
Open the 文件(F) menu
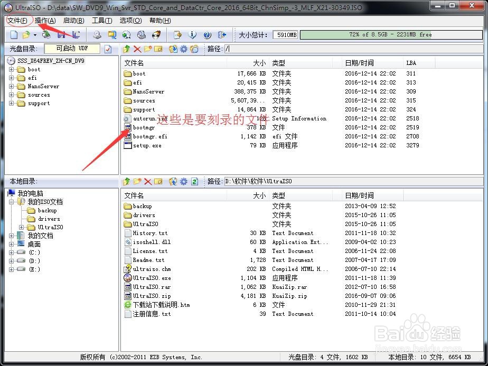[17, 21]
